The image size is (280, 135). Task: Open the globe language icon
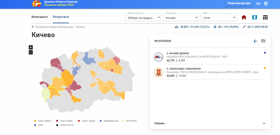click(266, 3)
